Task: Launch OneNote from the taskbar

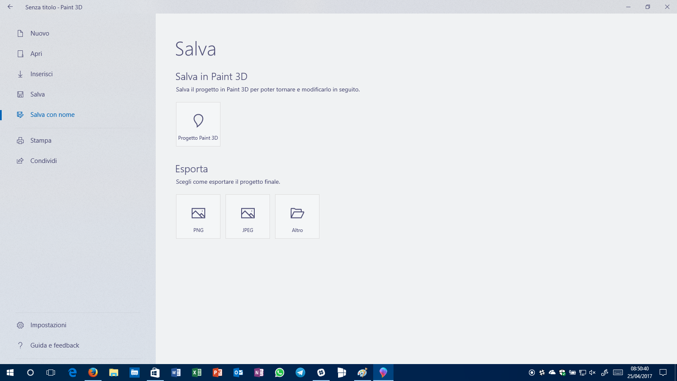Action: pos(259,373)
